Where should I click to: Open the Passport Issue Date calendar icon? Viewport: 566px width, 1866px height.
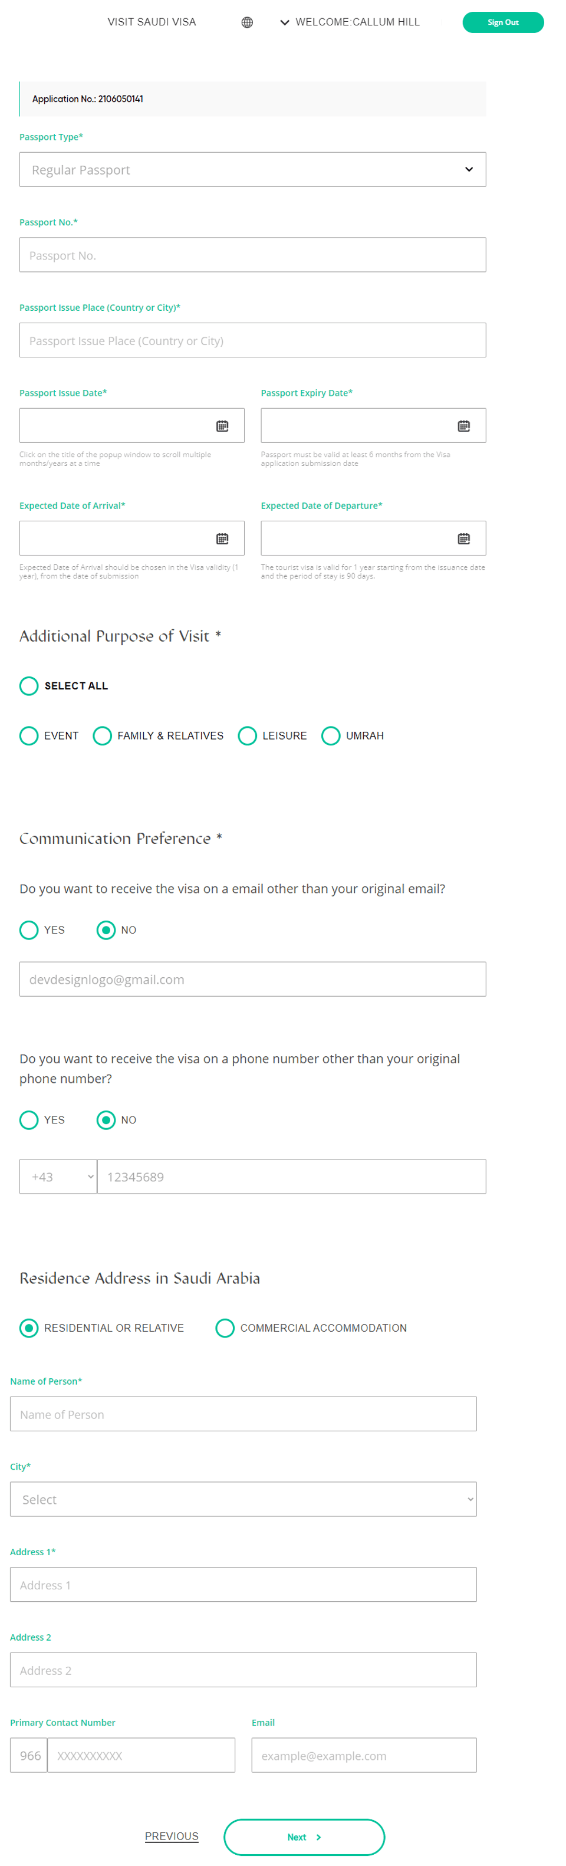point(222,426)
